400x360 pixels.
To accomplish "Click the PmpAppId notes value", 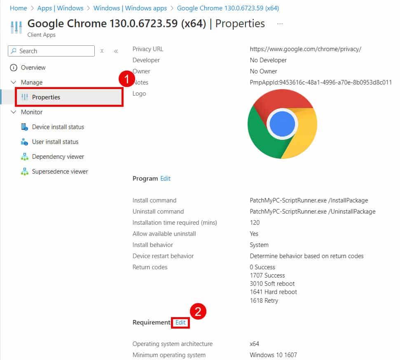I will point(320,82).
